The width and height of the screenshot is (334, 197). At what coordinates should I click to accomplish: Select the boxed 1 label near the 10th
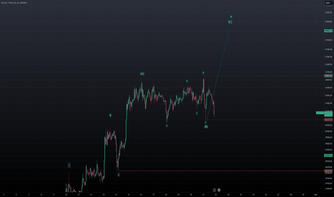coord(69,165)
